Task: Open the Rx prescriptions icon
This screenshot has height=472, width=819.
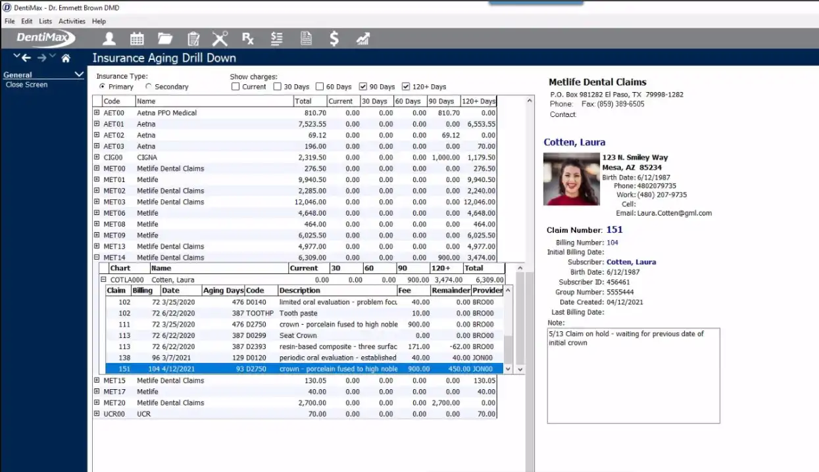Action: pos(248,38)
